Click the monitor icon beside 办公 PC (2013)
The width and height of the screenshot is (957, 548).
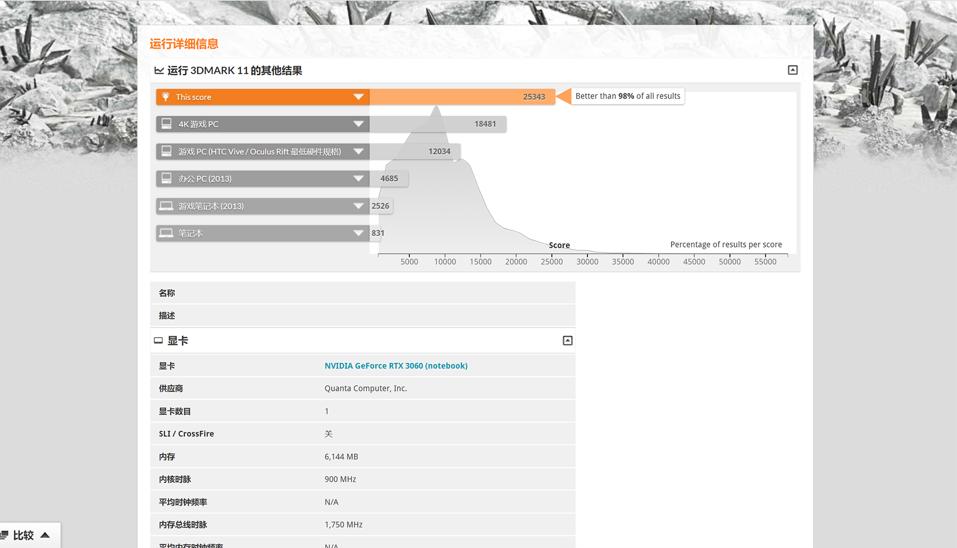pyautogui.click(x=166, y=178)
